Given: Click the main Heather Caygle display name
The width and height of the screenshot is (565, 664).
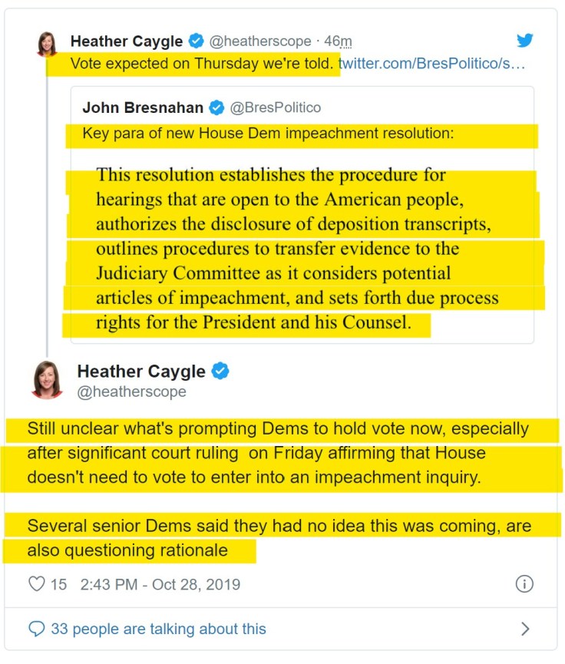Looking at the screenshot, I should 141,372.
